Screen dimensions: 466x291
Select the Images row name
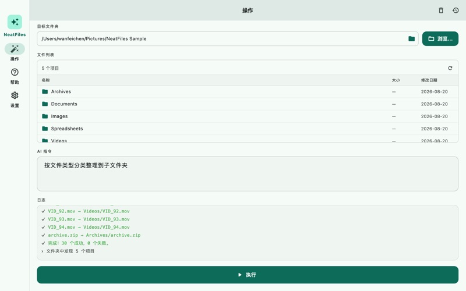pyautogui.click(x=59, y=116)
